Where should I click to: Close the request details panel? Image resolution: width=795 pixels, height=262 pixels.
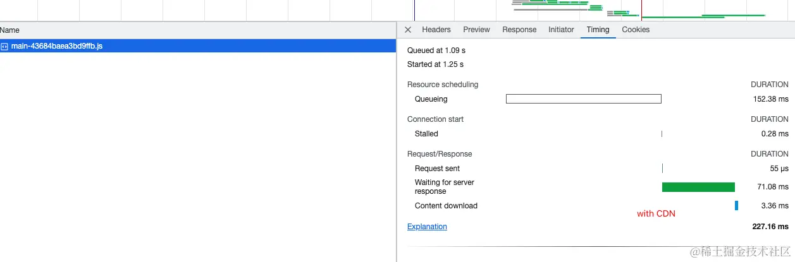pos(408,30)
